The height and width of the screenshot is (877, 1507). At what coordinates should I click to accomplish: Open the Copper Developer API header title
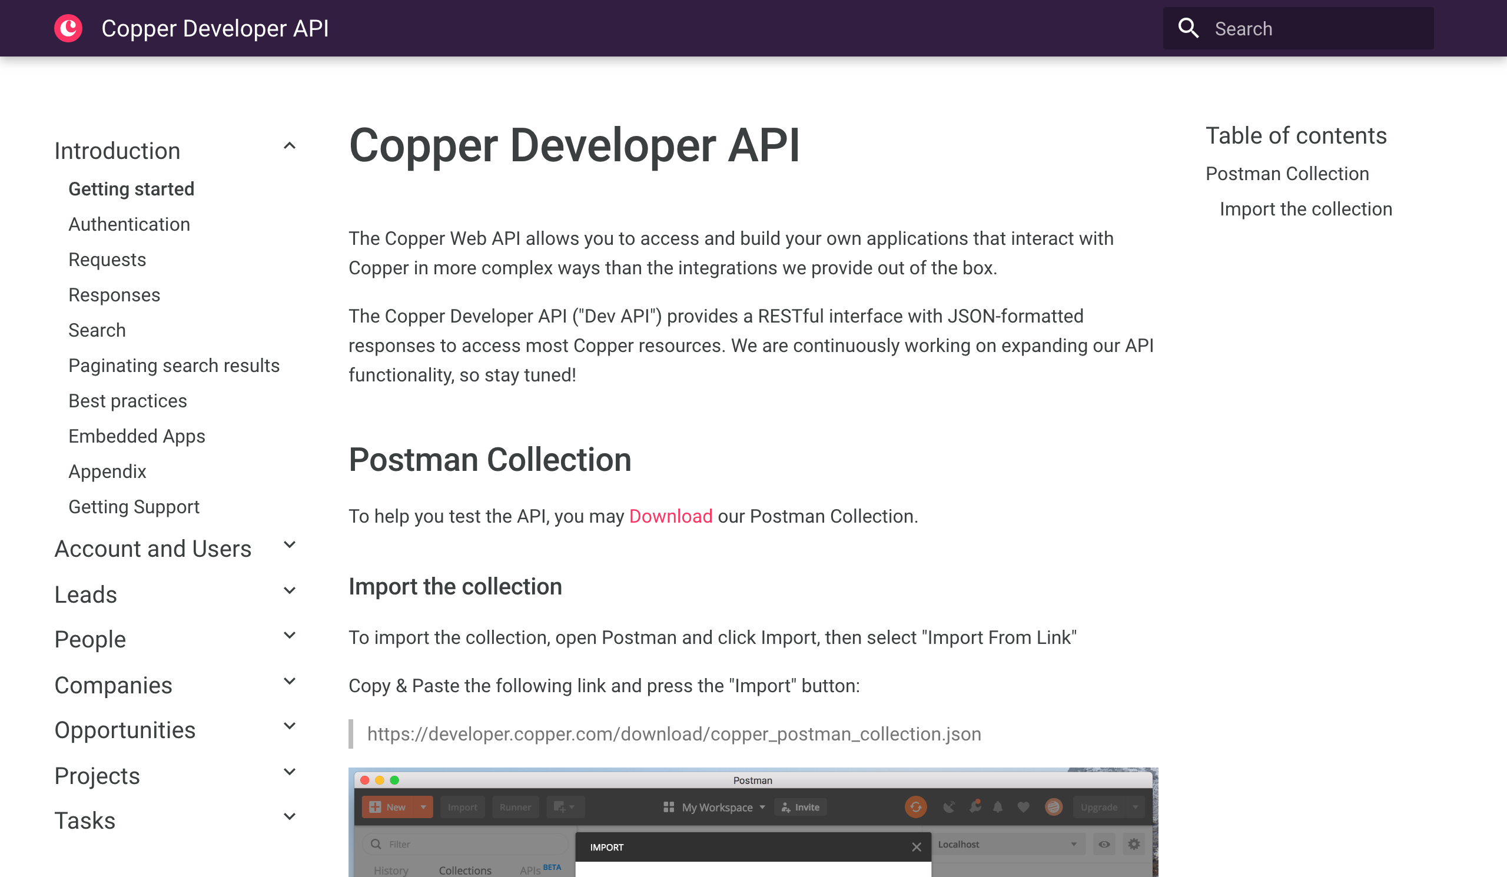coord(215,28)
